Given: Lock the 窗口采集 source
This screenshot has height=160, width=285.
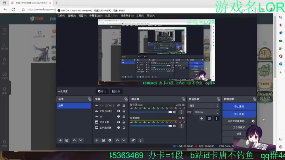Looking at the screenshot, I should point(124,122).
